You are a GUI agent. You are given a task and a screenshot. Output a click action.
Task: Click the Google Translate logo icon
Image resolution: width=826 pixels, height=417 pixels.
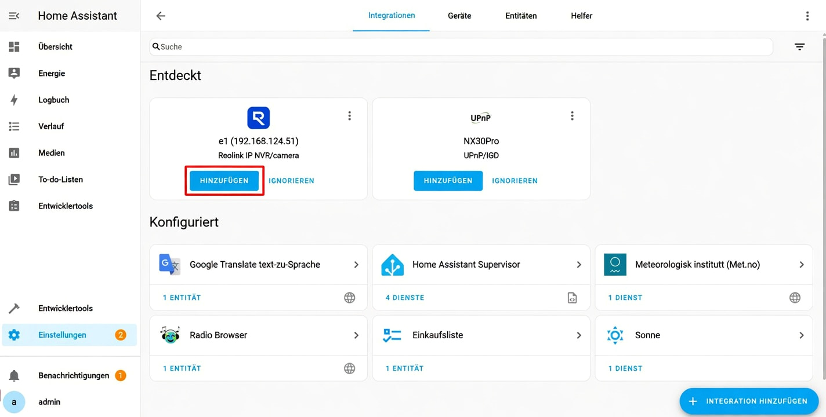170,265
